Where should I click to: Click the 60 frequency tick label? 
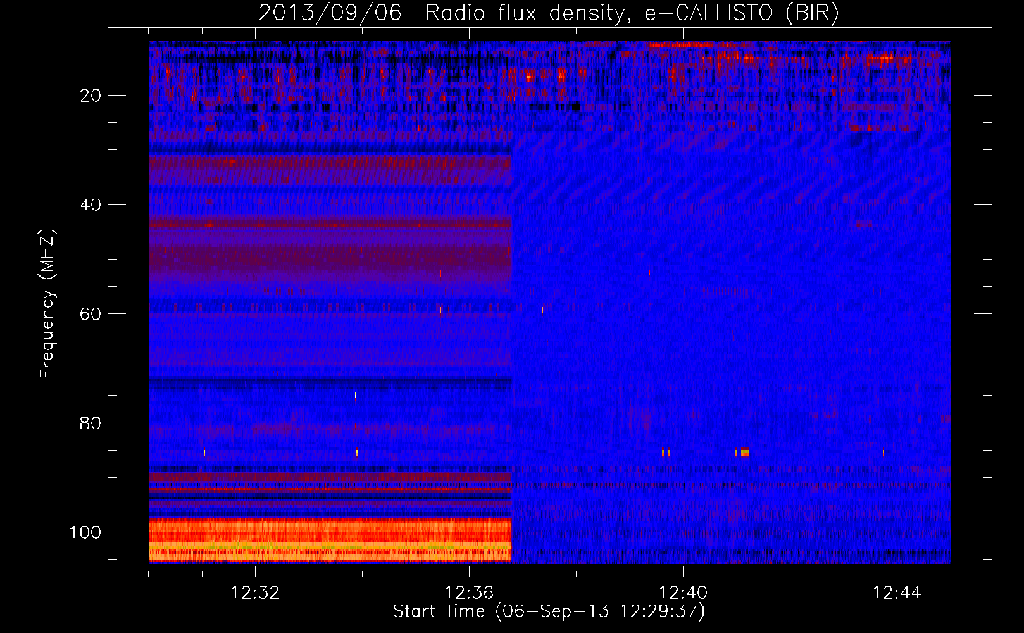pos(92,314)
